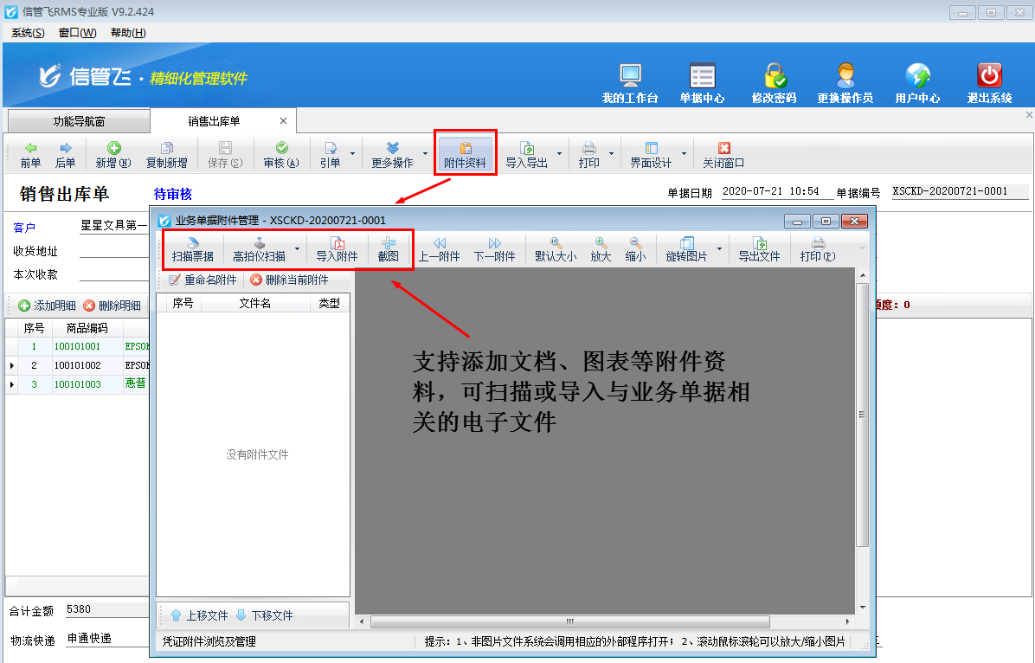The width and height of the screenshot is (1035, 663).
Task: Click 下移文件 move down button
Action: (264, 615)
